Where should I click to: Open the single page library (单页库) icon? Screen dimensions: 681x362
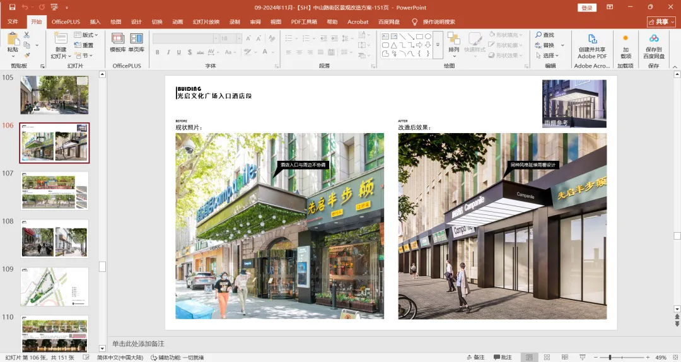pyautogui.click(x=136, y=42)
